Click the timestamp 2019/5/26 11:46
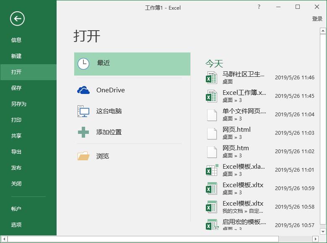The image size is (327, 243). pos(295,78)
